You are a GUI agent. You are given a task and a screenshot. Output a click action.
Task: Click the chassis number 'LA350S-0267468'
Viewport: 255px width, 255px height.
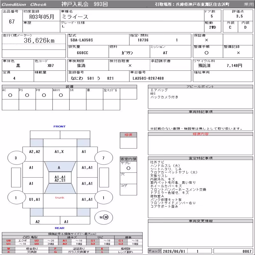pos(148,78)
